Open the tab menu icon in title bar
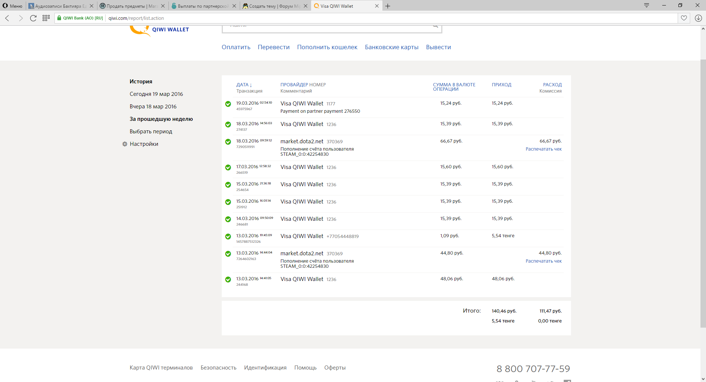This screenshot has height=382, width=706. coord(646,5)
